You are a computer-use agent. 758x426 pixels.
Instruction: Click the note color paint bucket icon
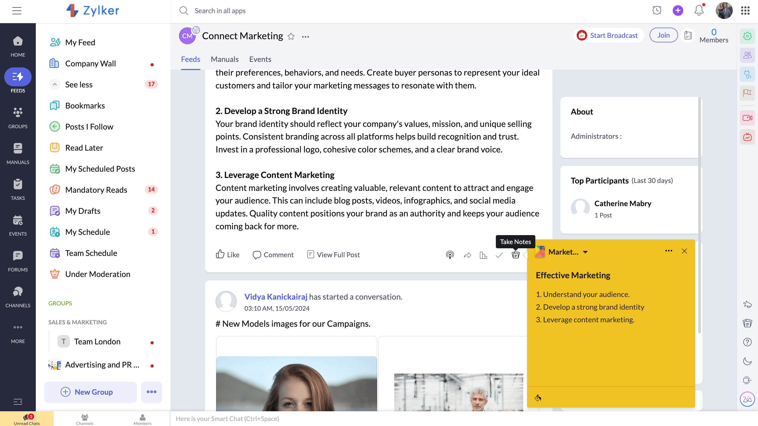click(538, 398)
